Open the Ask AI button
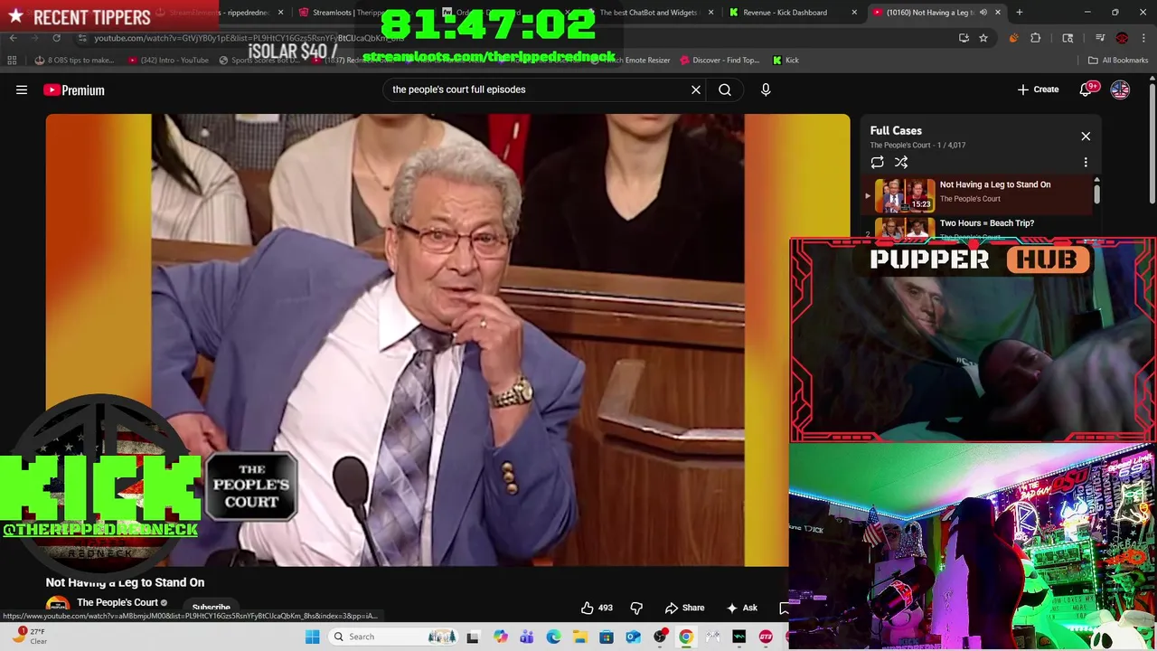This screenshot has height=651, width=1157. 741,608
